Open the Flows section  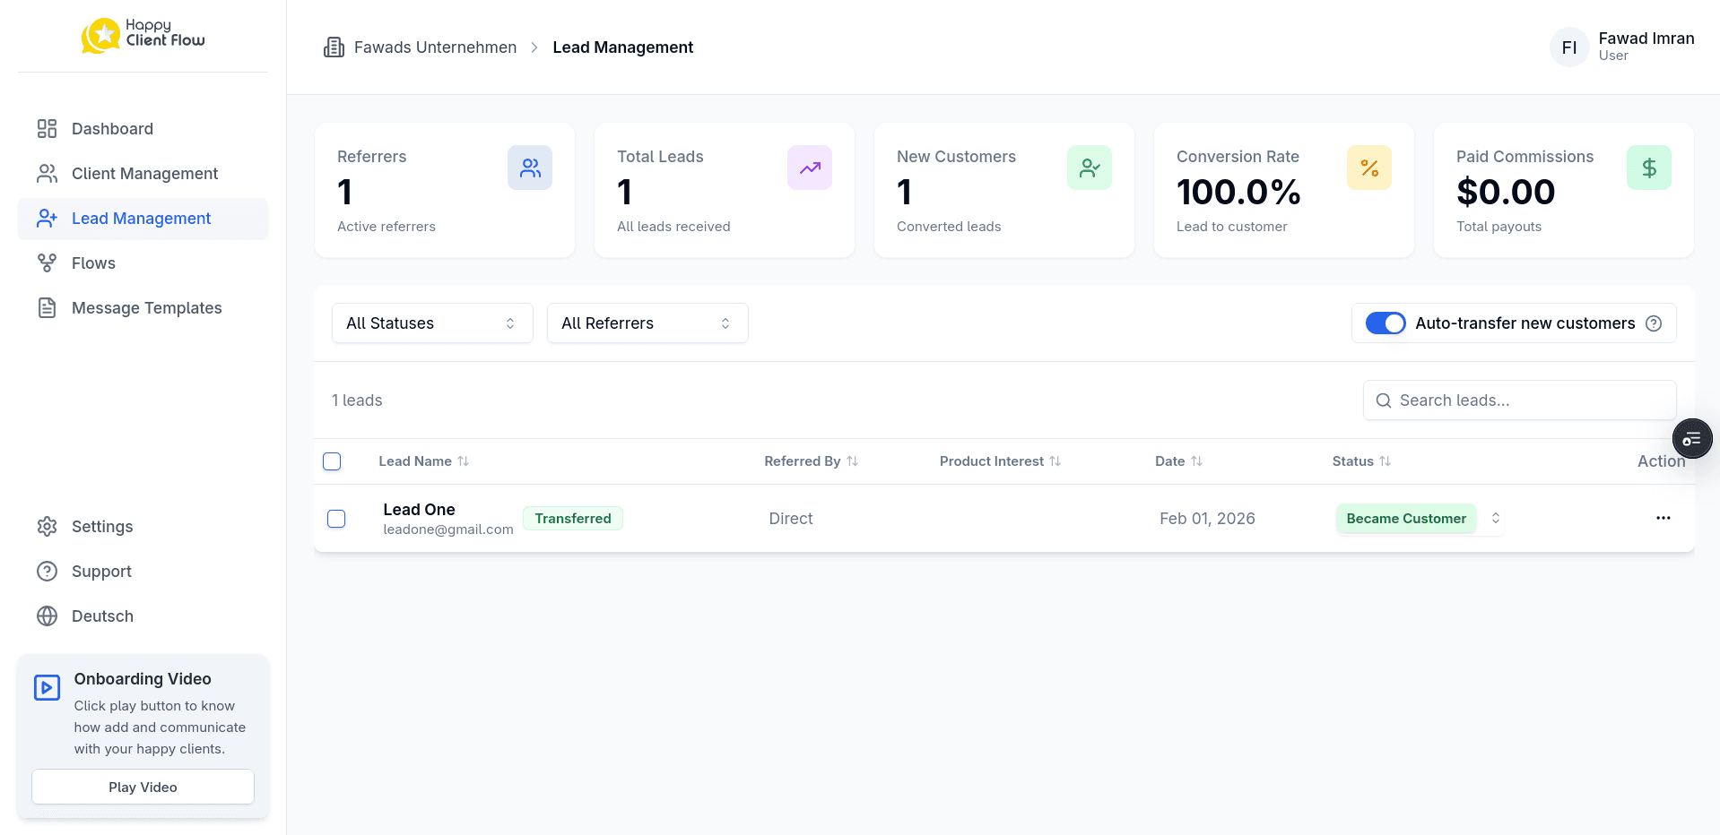93,263
